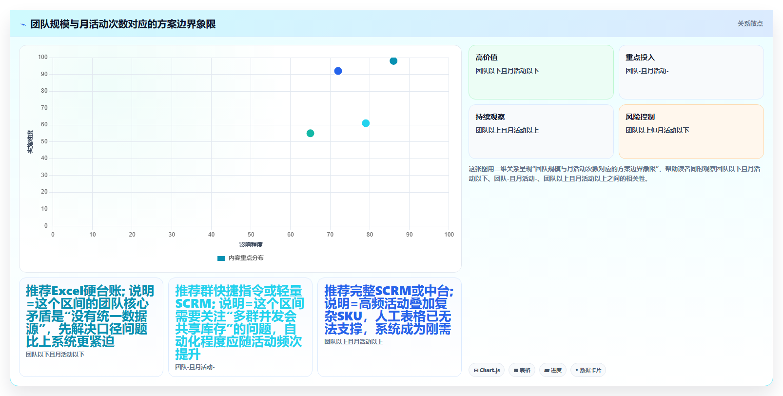
Task: Click the 团队以下且月活动以下 text under 高价值
Action: [507, 71]
